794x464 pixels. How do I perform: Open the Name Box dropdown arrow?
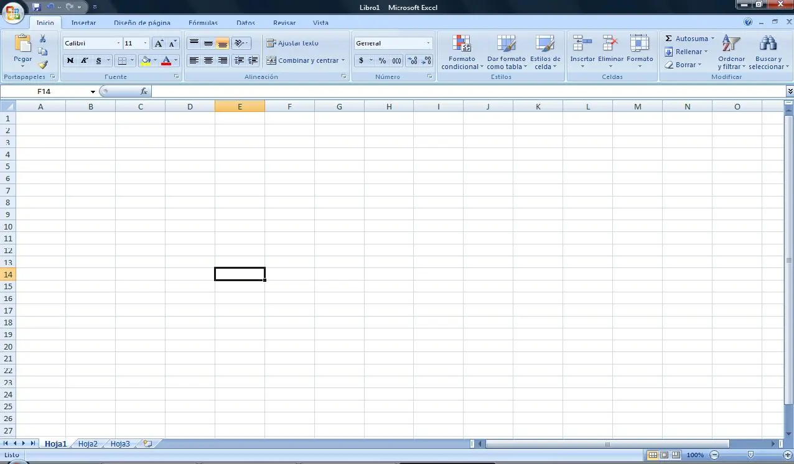[x=93, y=91]
